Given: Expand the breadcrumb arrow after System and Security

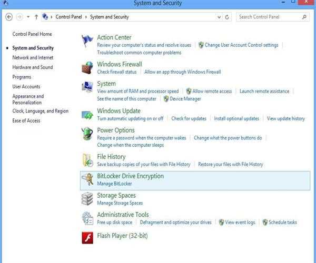Looking at the screenshot, I should 132,17.
